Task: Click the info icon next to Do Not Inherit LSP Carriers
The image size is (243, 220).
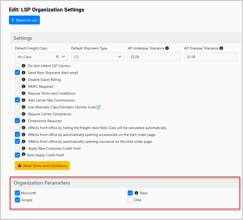Action: [23, 66]
